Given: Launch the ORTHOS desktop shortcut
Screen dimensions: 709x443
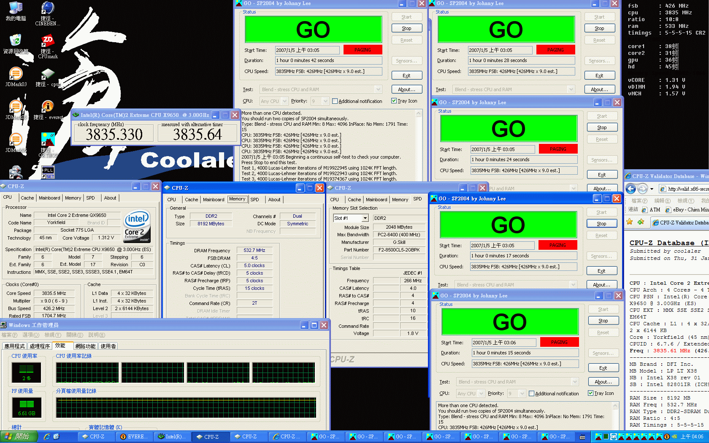Looking at the screenshot, I should pos(48,145).
